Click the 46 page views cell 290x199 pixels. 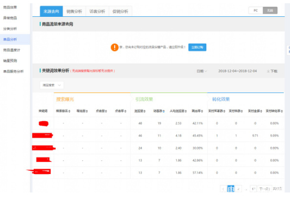[140, 135]
